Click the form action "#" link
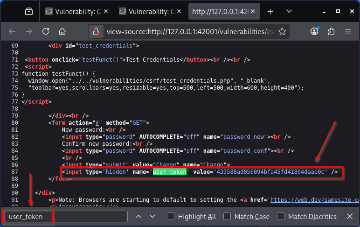Image resolution: width=360 pixels, height=227 pixels. click(x=97, y=123)
